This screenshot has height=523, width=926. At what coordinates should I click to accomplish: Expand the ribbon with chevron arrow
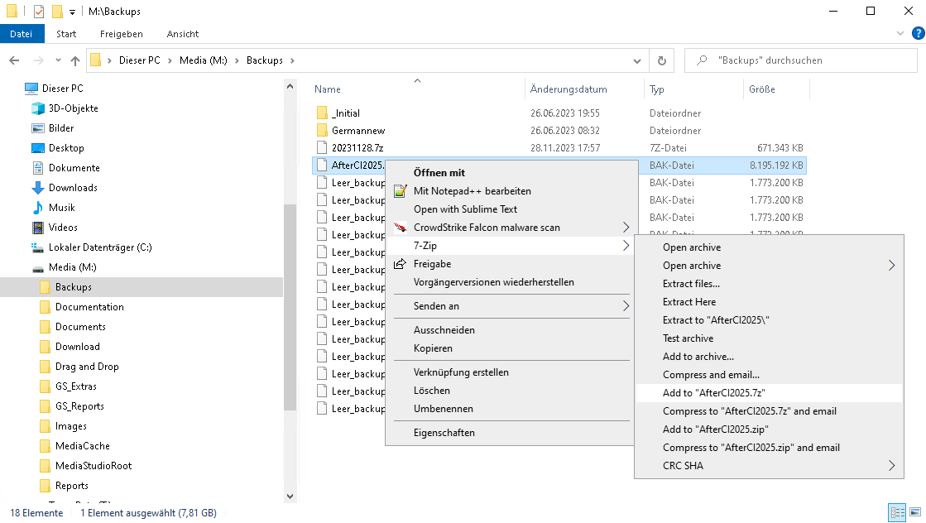click(x=901, y=34)
